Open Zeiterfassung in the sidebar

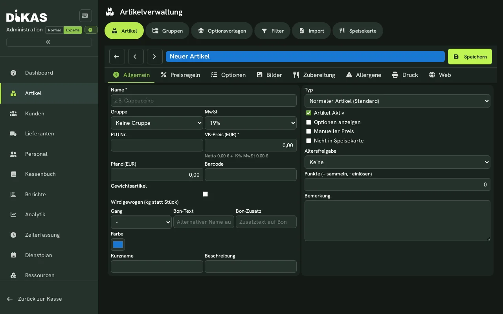coord(49,235)
